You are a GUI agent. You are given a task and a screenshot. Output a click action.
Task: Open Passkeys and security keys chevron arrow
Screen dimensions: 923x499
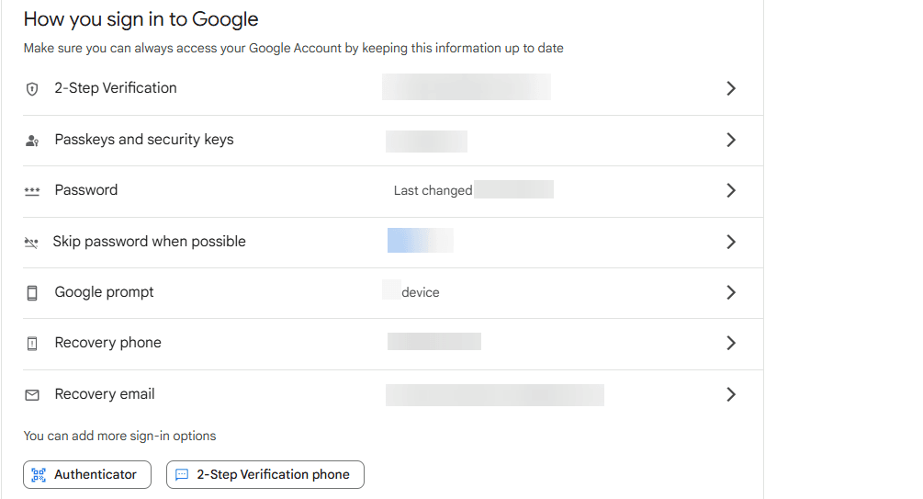pos(730,140)
